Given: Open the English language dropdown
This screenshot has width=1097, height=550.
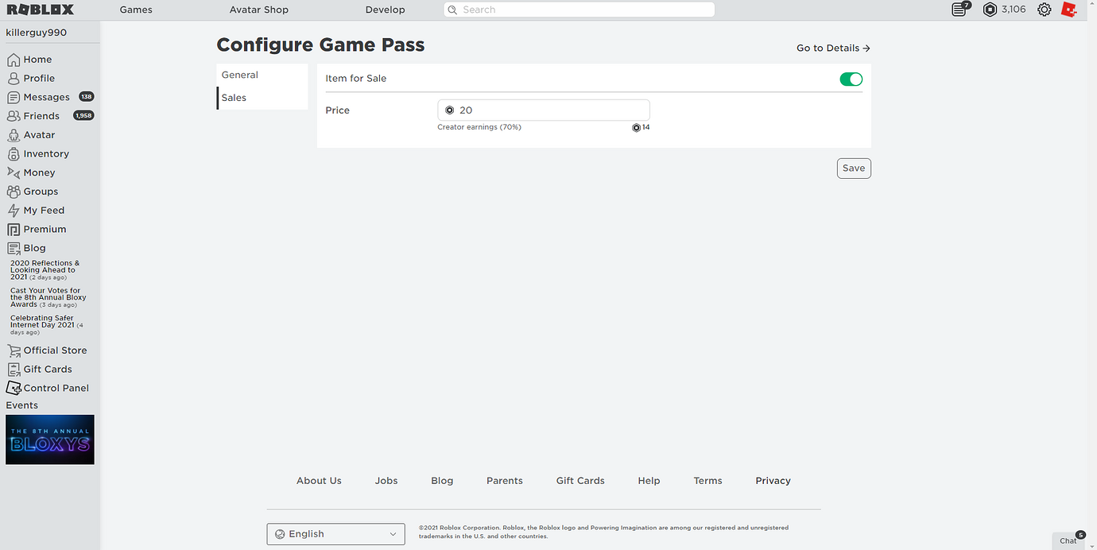Looking at the screenshot, I should point(335,534).
